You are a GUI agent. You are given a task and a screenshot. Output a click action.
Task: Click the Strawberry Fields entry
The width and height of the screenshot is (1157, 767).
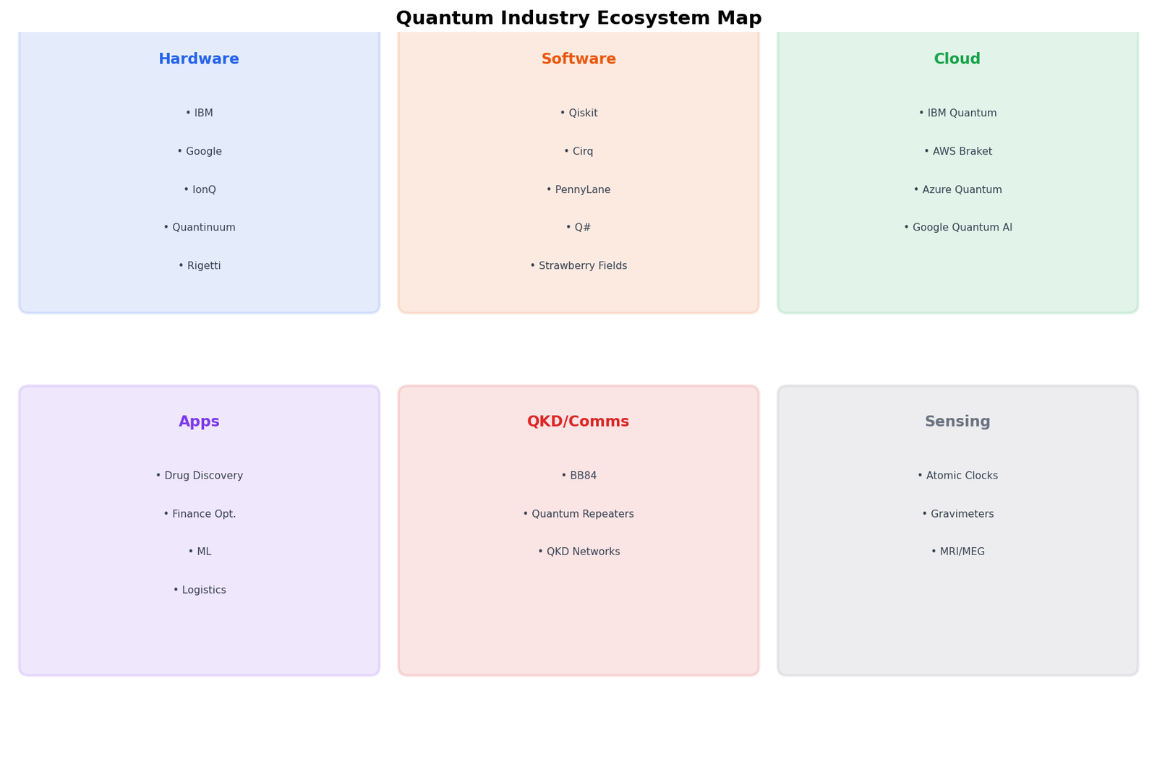tap(578, 266)
